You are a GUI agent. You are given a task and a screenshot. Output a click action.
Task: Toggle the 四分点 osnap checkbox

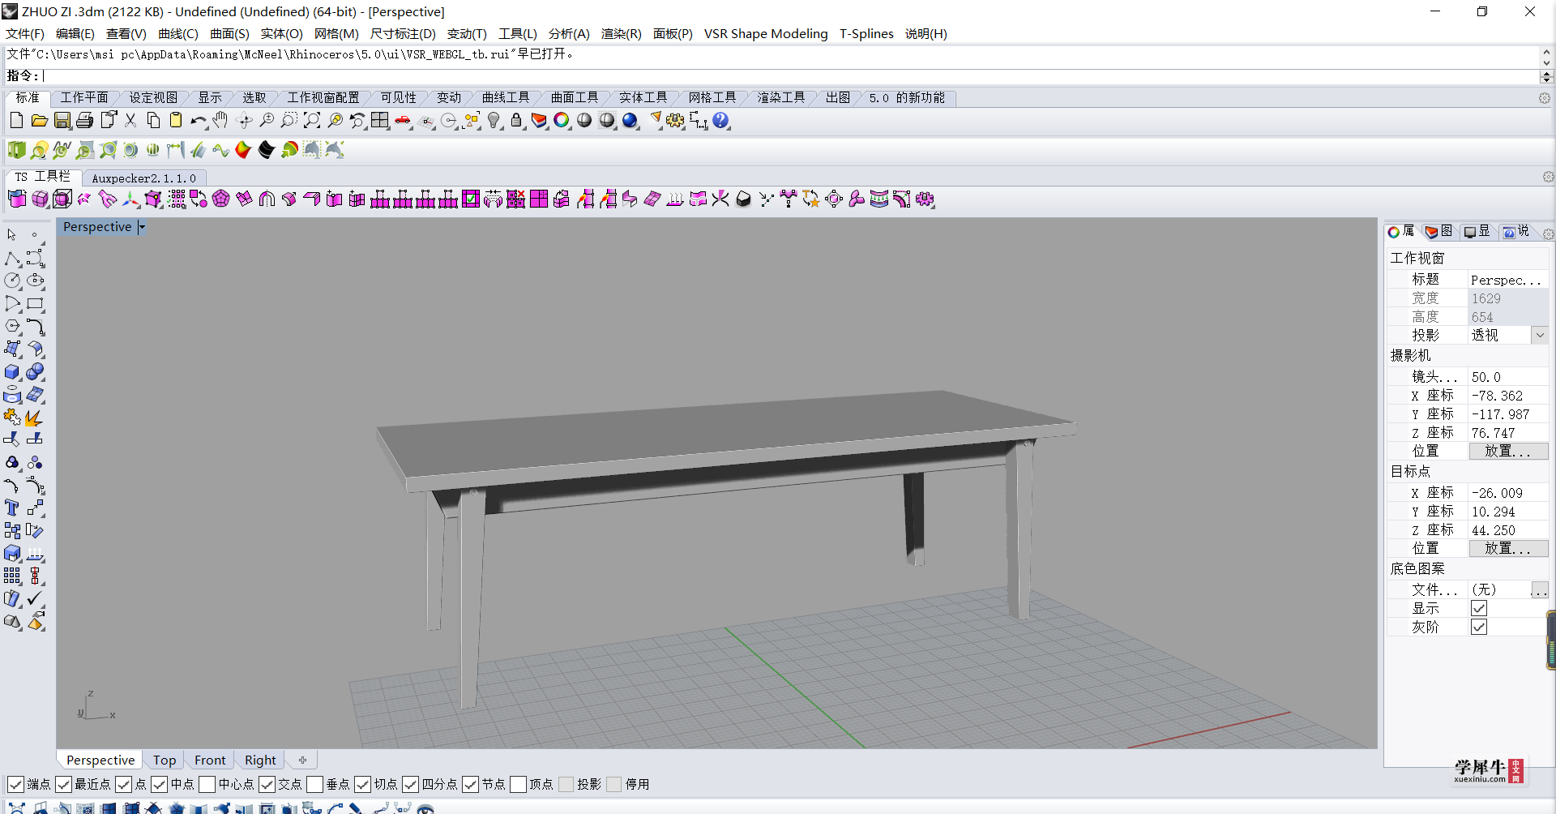(x=411, y=785)
